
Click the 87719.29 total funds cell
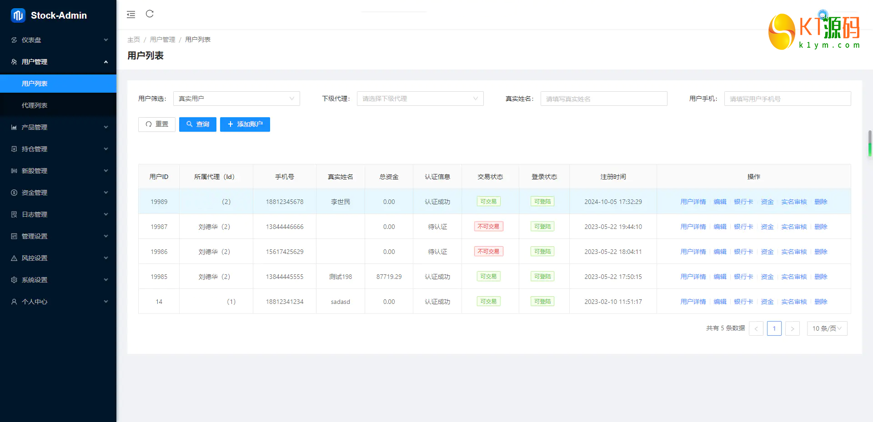(389, 277)
